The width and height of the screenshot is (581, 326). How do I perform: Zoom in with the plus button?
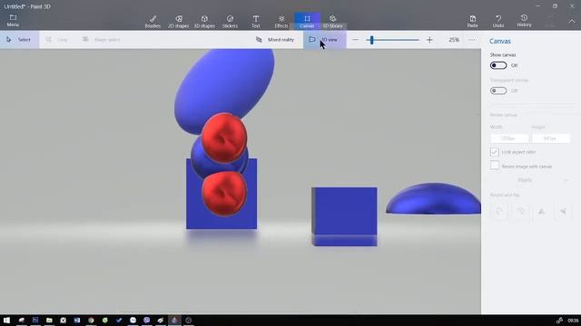[x=429, y=40]
